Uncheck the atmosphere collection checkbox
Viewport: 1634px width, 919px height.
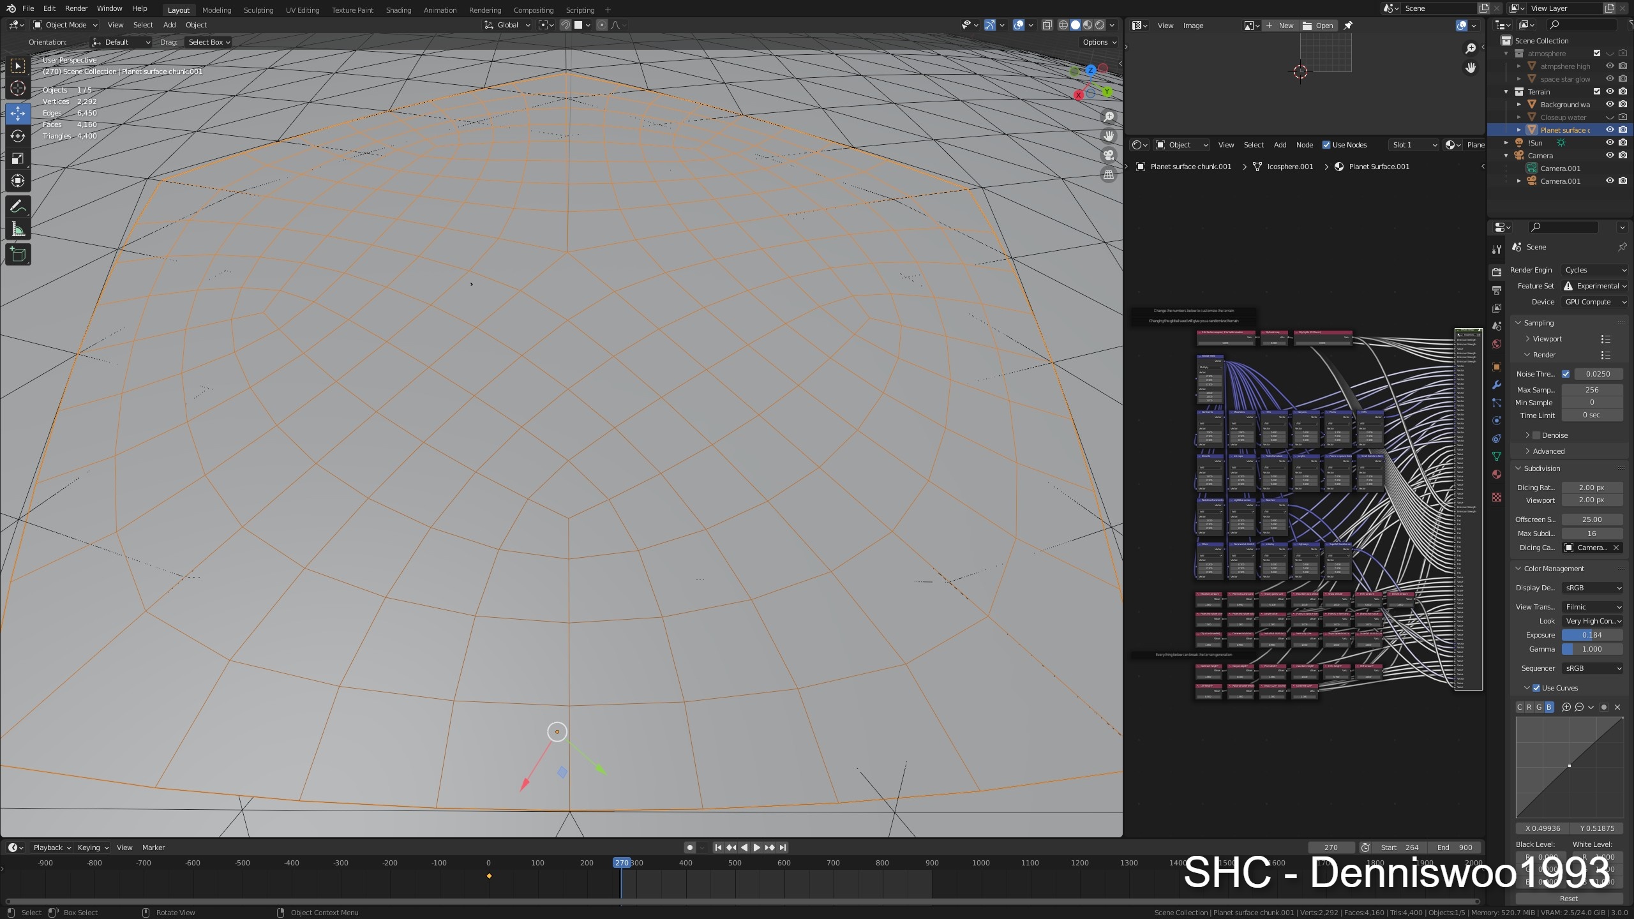point(1598,54)
